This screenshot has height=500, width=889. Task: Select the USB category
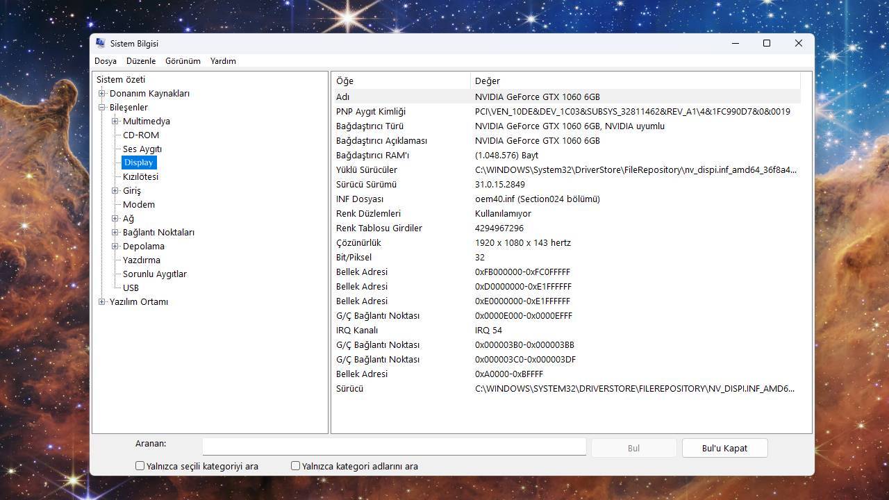coord(131,287)
